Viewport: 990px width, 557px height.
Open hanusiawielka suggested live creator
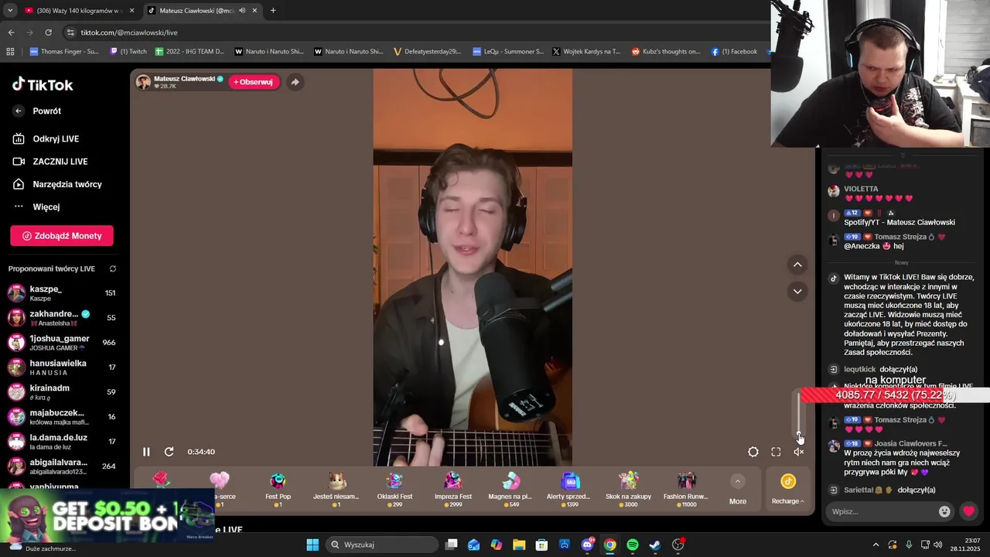[x=62, y=367]
